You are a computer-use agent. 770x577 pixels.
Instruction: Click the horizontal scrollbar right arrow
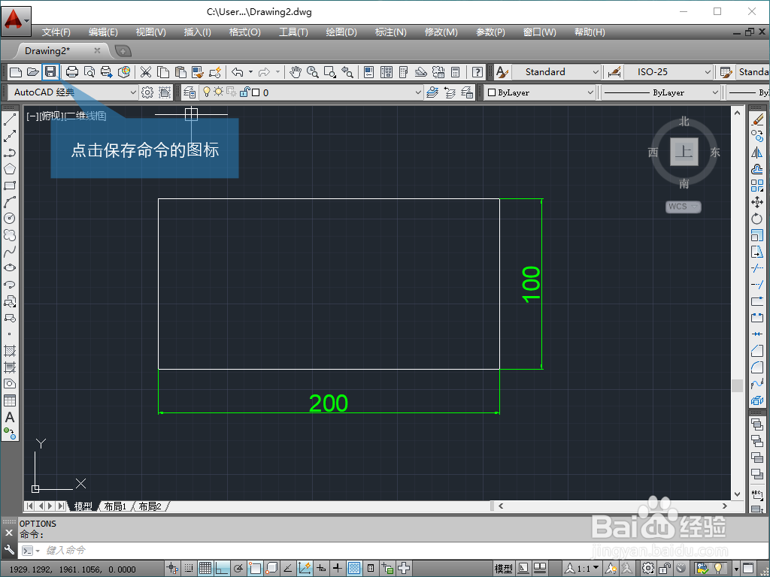pyautogui.click(x=724, y=506)
